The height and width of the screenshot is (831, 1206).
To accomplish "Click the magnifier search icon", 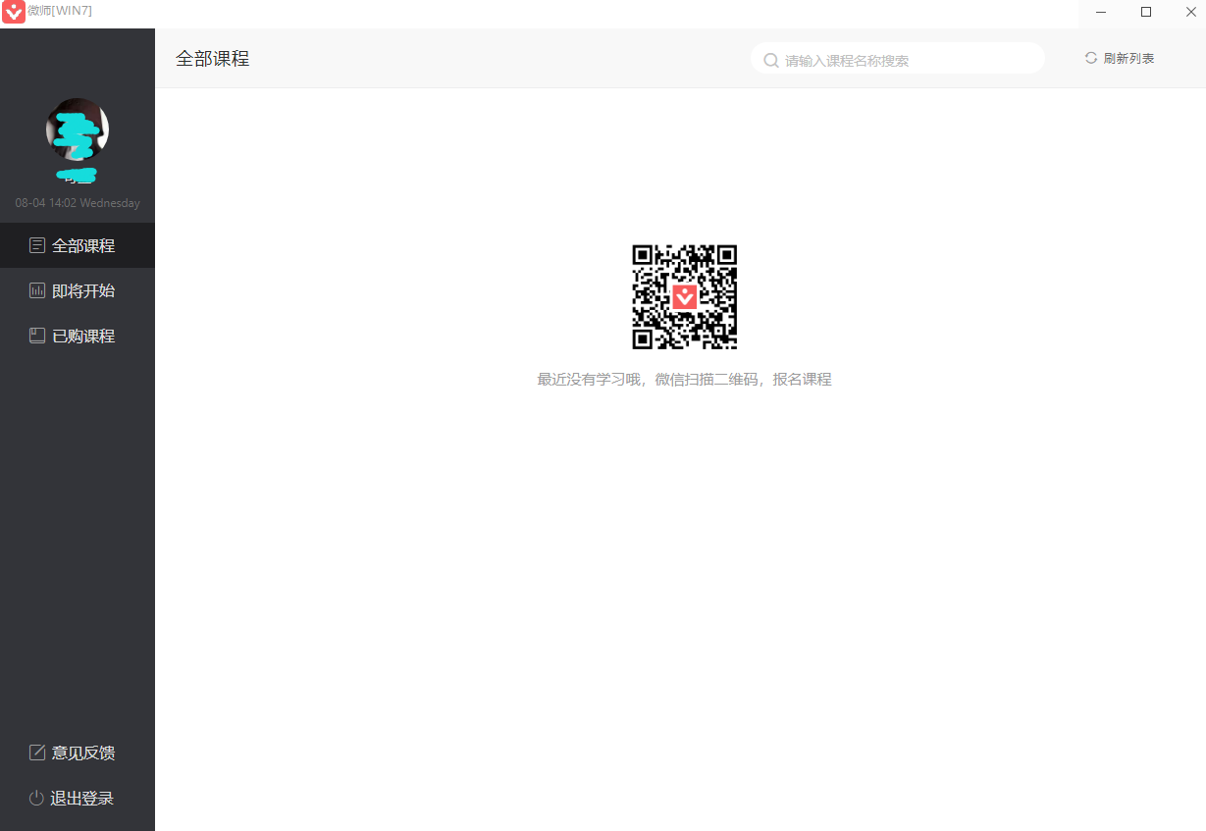I will 771,60.
